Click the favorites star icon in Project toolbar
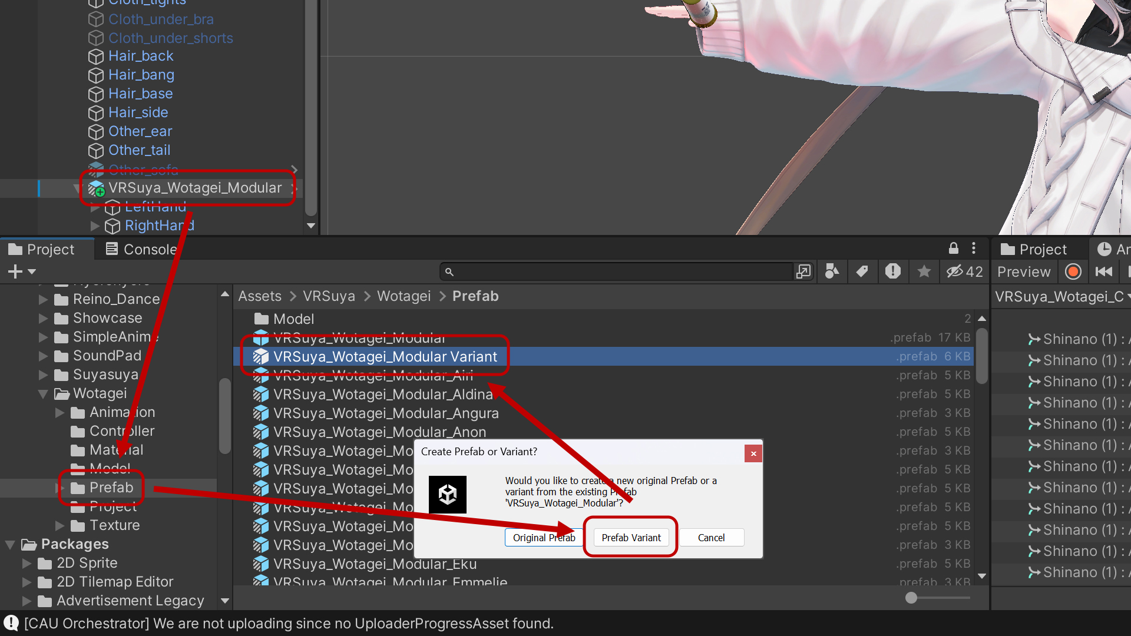The width and height of the screenshot is (1131, 636). (924, 271)
